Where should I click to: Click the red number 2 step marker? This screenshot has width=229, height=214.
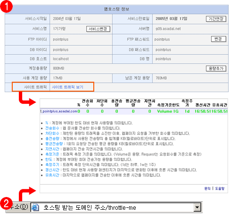pos(7,203)
